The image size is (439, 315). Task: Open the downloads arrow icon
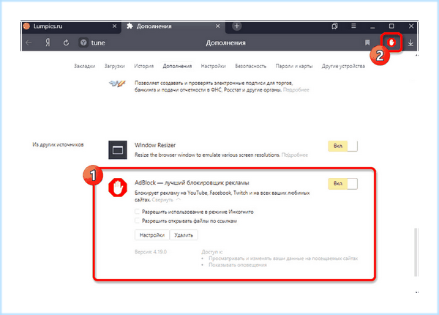tap(410, 42)
